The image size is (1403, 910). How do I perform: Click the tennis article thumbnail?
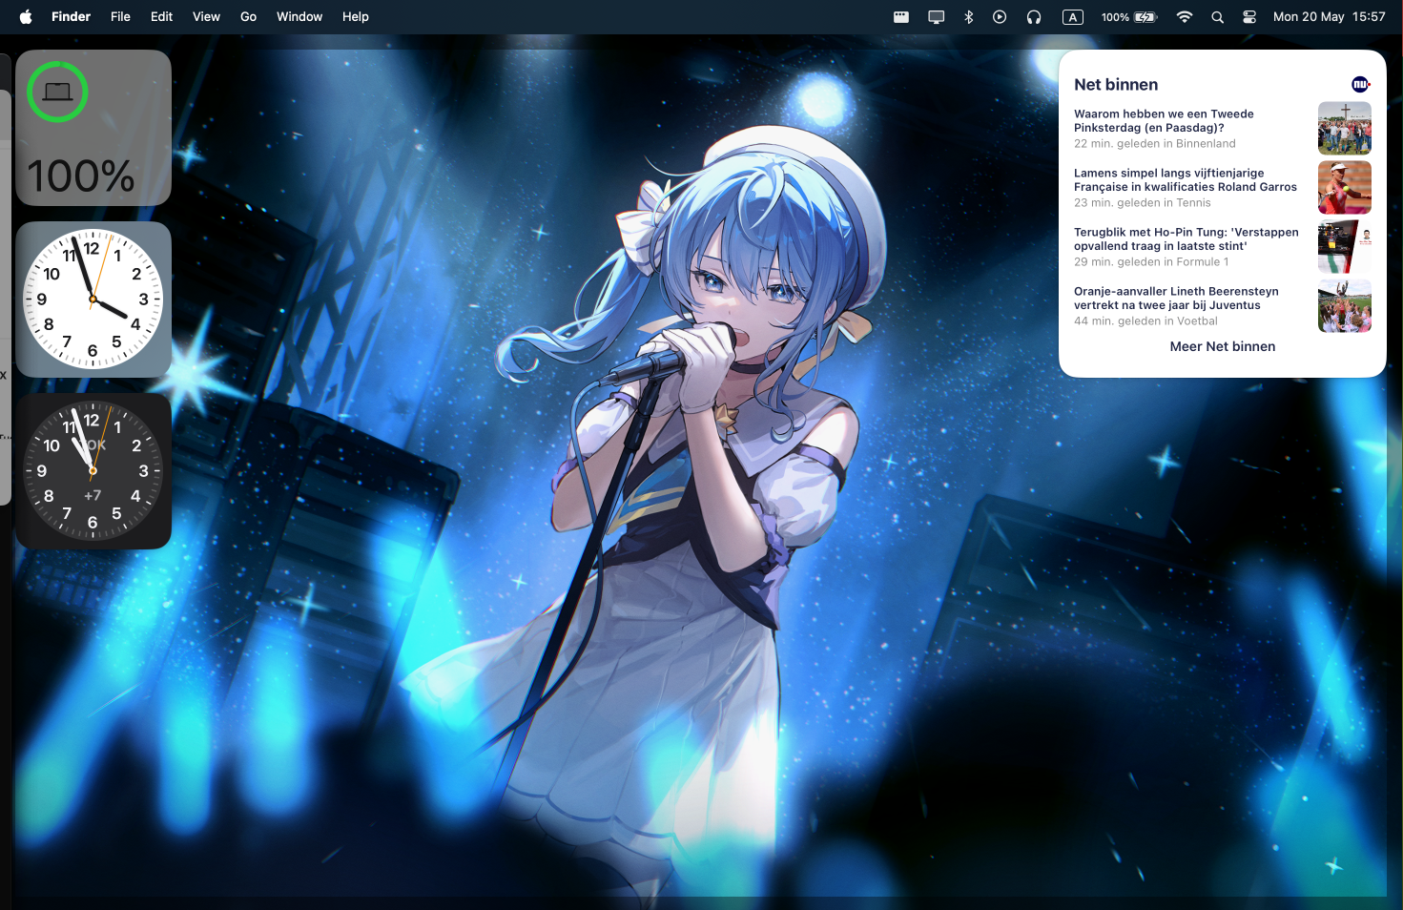(x=1345, y=187)
